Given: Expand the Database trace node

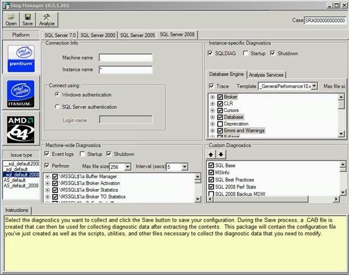Looking at the screenshot, I should tap(213, 117).
